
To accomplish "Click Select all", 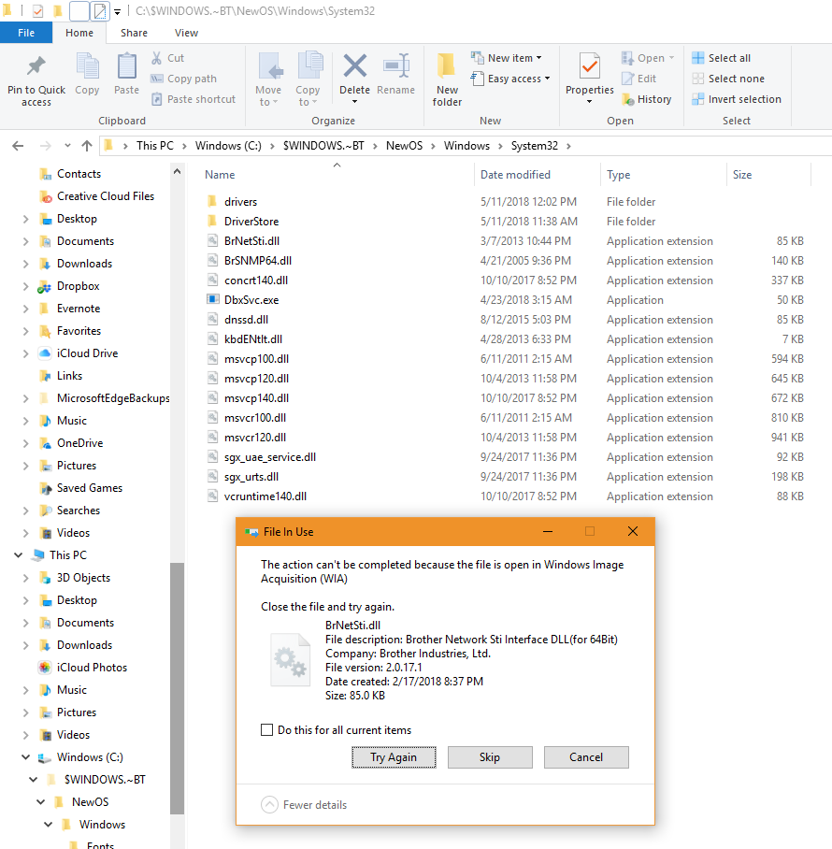I will [x=721, y=58].
